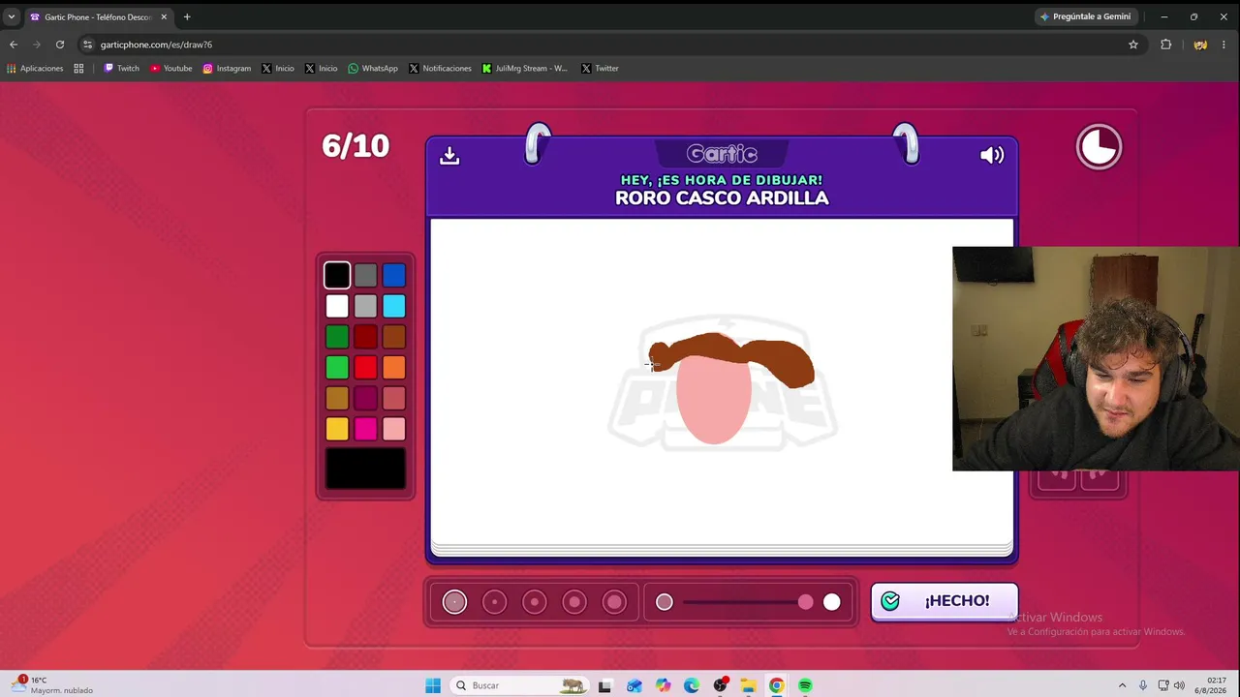Open the Outlook icon on the taskbar
The height and width of the screenshot is (697, 1240).
[x=634, y=685]
